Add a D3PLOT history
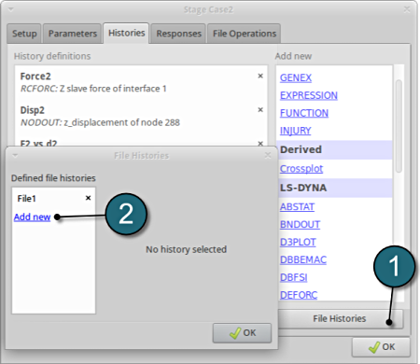The height and width of the screenshot is (364, 420). click(x=298, y=242)
